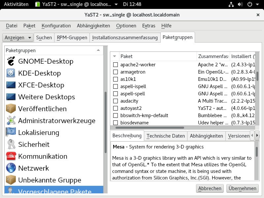This screenshot has width=264, height=198.
Task: Click the Administratorwerkzeuge tools icon
Action: (11, 120)
